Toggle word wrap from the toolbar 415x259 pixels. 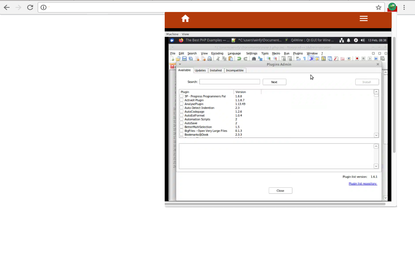(x=298, y=58)
